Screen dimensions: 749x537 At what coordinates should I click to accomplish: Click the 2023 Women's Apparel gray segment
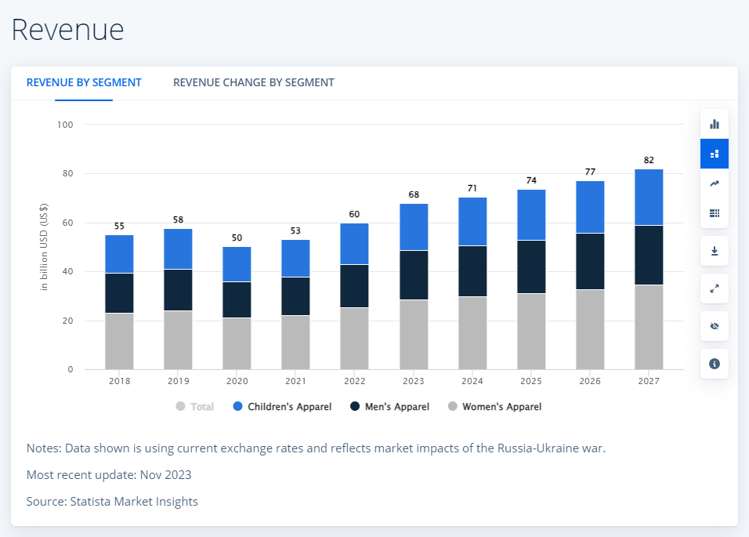414,335
